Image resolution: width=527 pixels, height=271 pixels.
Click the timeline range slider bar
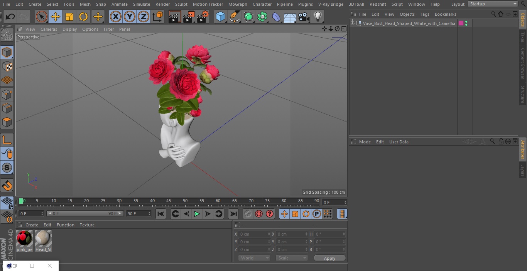click(x=85, y=213)
